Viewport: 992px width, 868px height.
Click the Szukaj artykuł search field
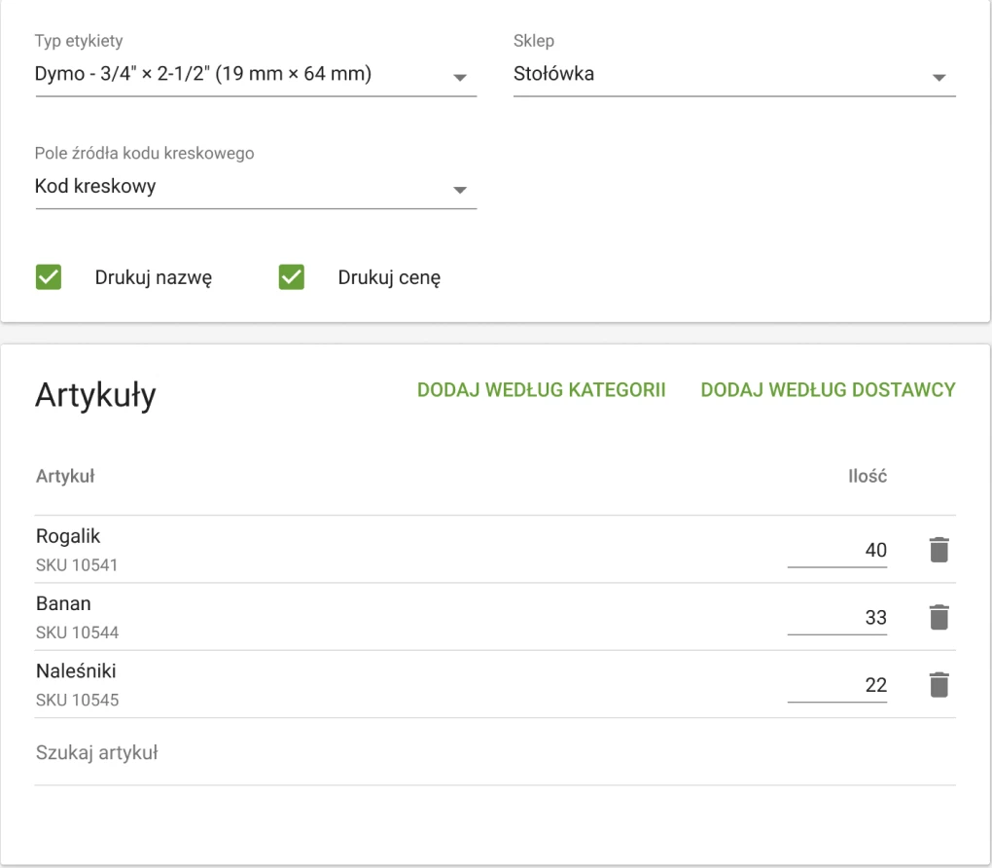click(x=494, y=752)
